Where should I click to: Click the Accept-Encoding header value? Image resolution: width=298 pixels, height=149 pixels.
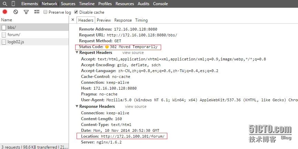(x=139, y=65)
